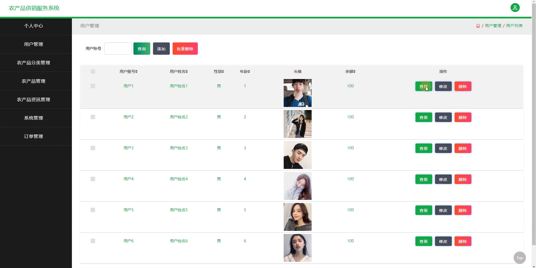The width and height of the screenshot is (536, 268).
Task: Click the 批量删除 button
Action: (x=185, y=49)
